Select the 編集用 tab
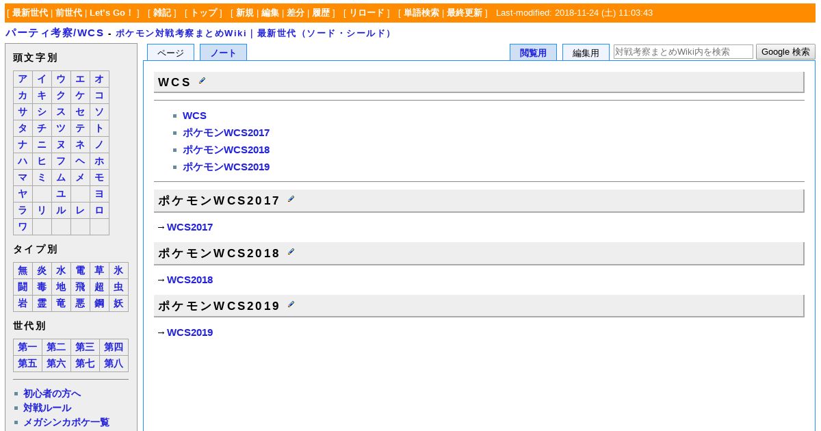821x431 pixels. 586,53
